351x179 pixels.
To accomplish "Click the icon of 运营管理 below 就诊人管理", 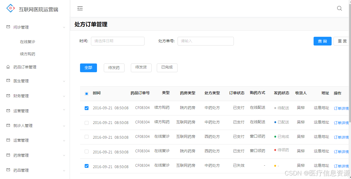I will pos(8,140).
